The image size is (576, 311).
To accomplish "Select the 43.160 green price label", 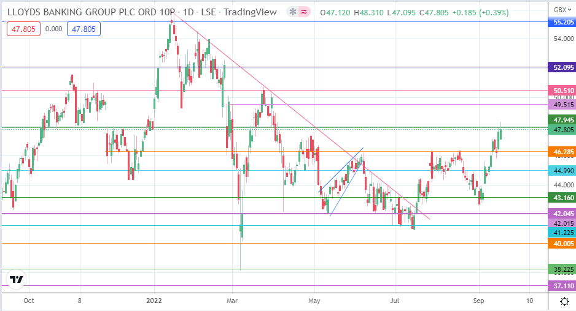I will pyautogui.click(x=562, y=198).
